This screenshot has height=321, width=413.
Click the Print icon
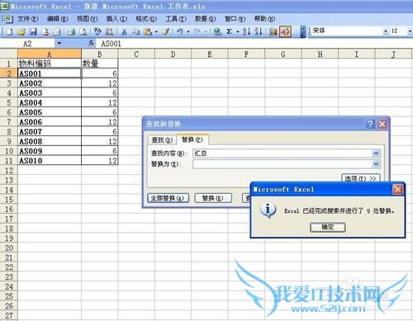pos(71,31)
